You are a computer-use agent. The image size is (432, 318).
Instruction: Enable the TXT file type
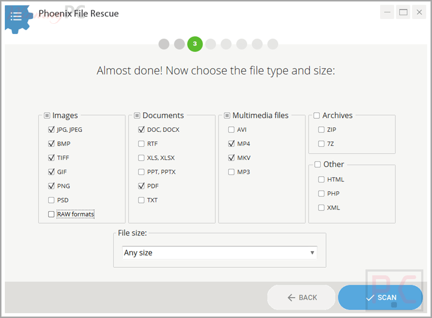pos(141,200)
